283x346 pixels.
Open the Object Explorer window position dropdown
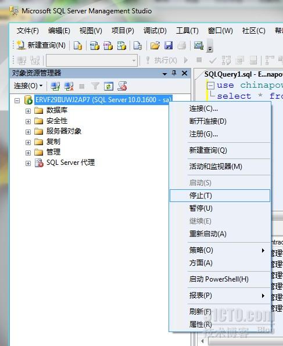[164, 74]
